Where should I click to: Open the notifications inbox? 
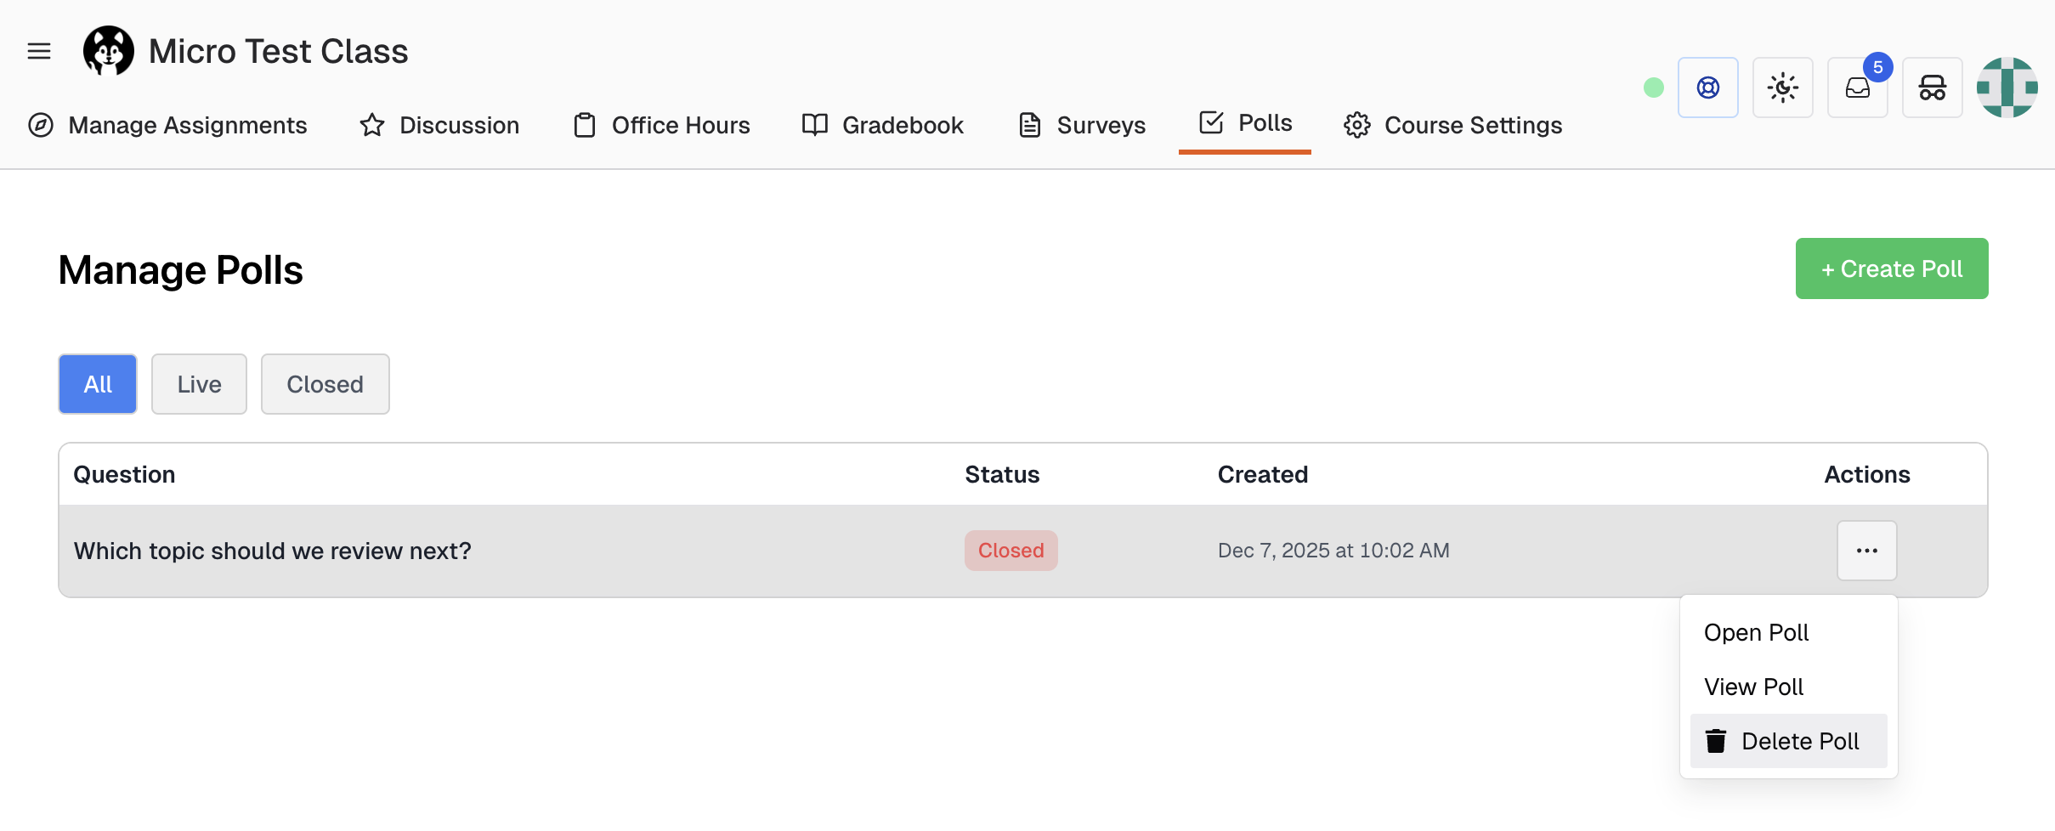click(x=1857, y=88)
